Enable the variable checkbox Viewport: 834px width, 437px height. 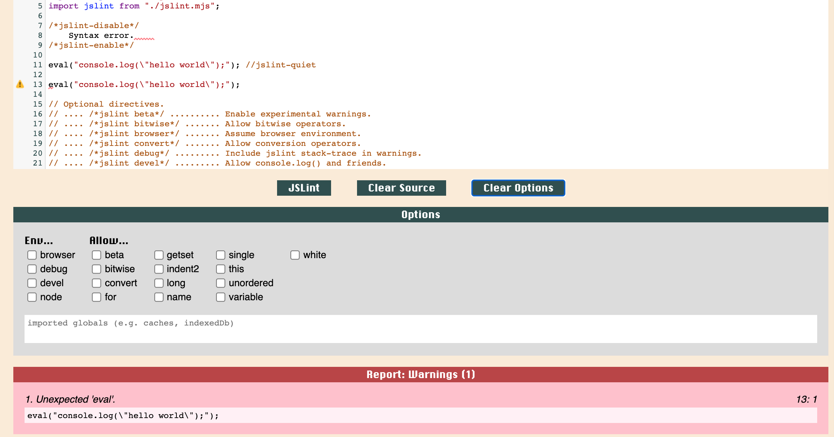[221, 297]
